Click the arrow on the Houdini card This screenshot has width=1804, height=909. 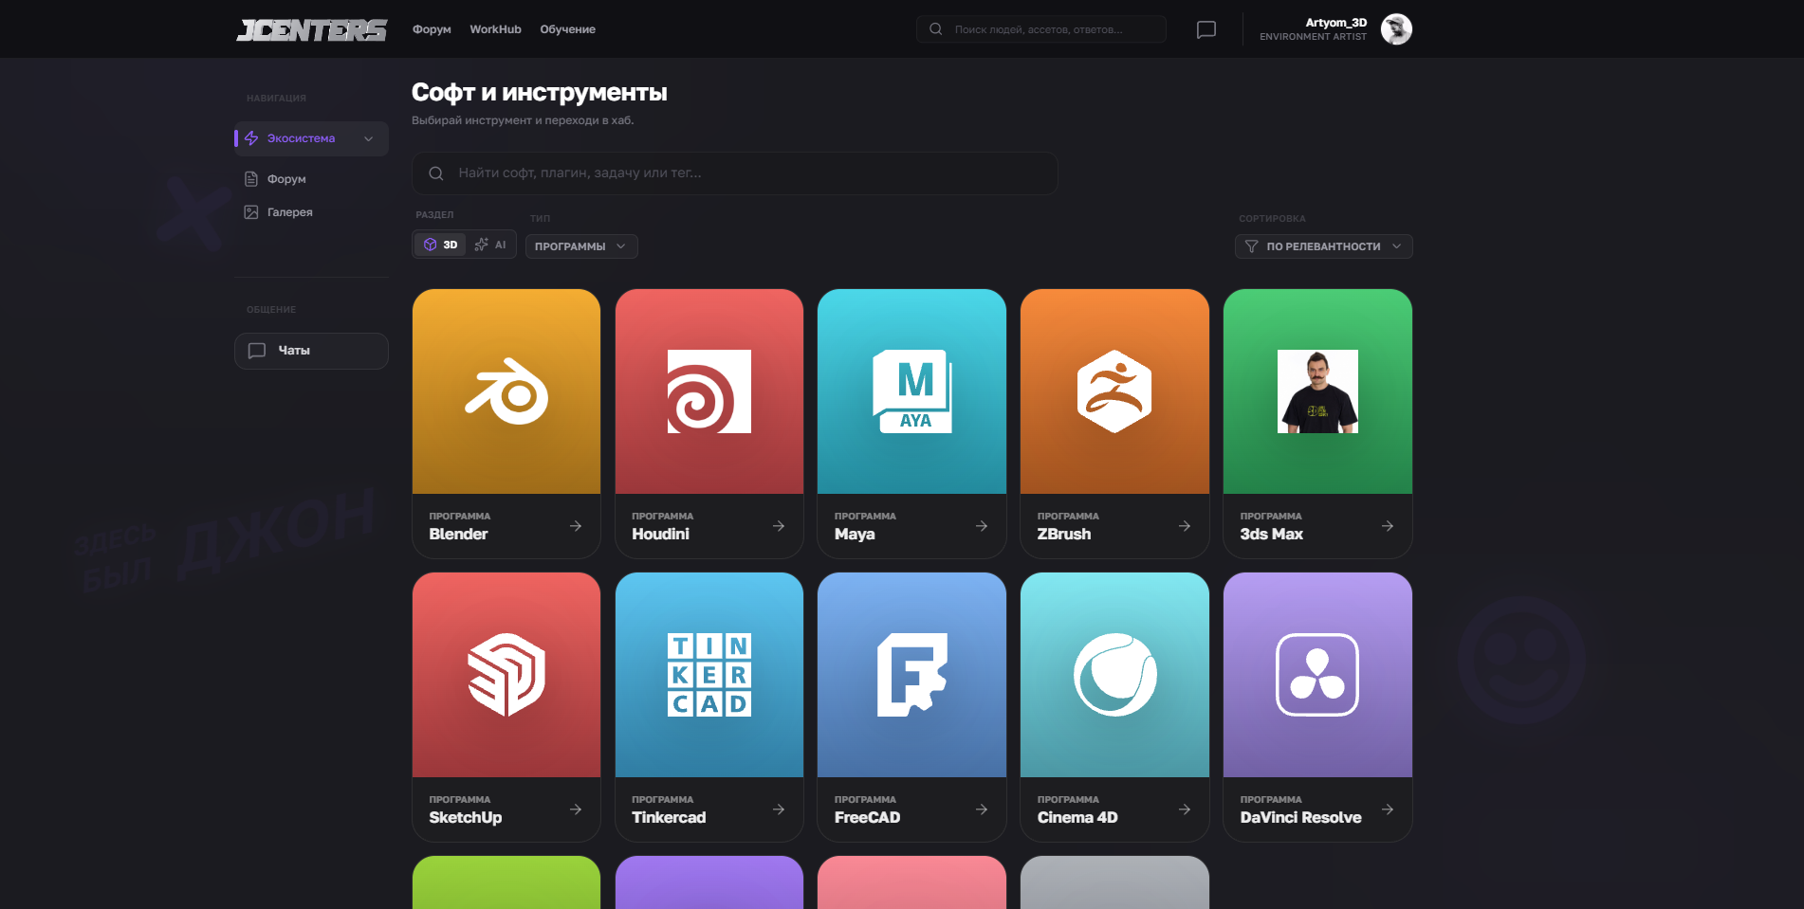click(779, 526)
